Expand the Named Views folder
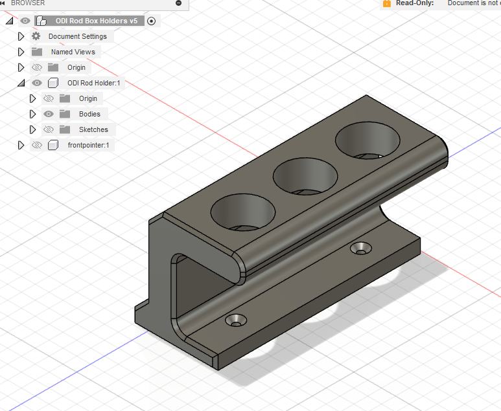The image size is (501, 411). pyautogui.click(x=21, y=52)
